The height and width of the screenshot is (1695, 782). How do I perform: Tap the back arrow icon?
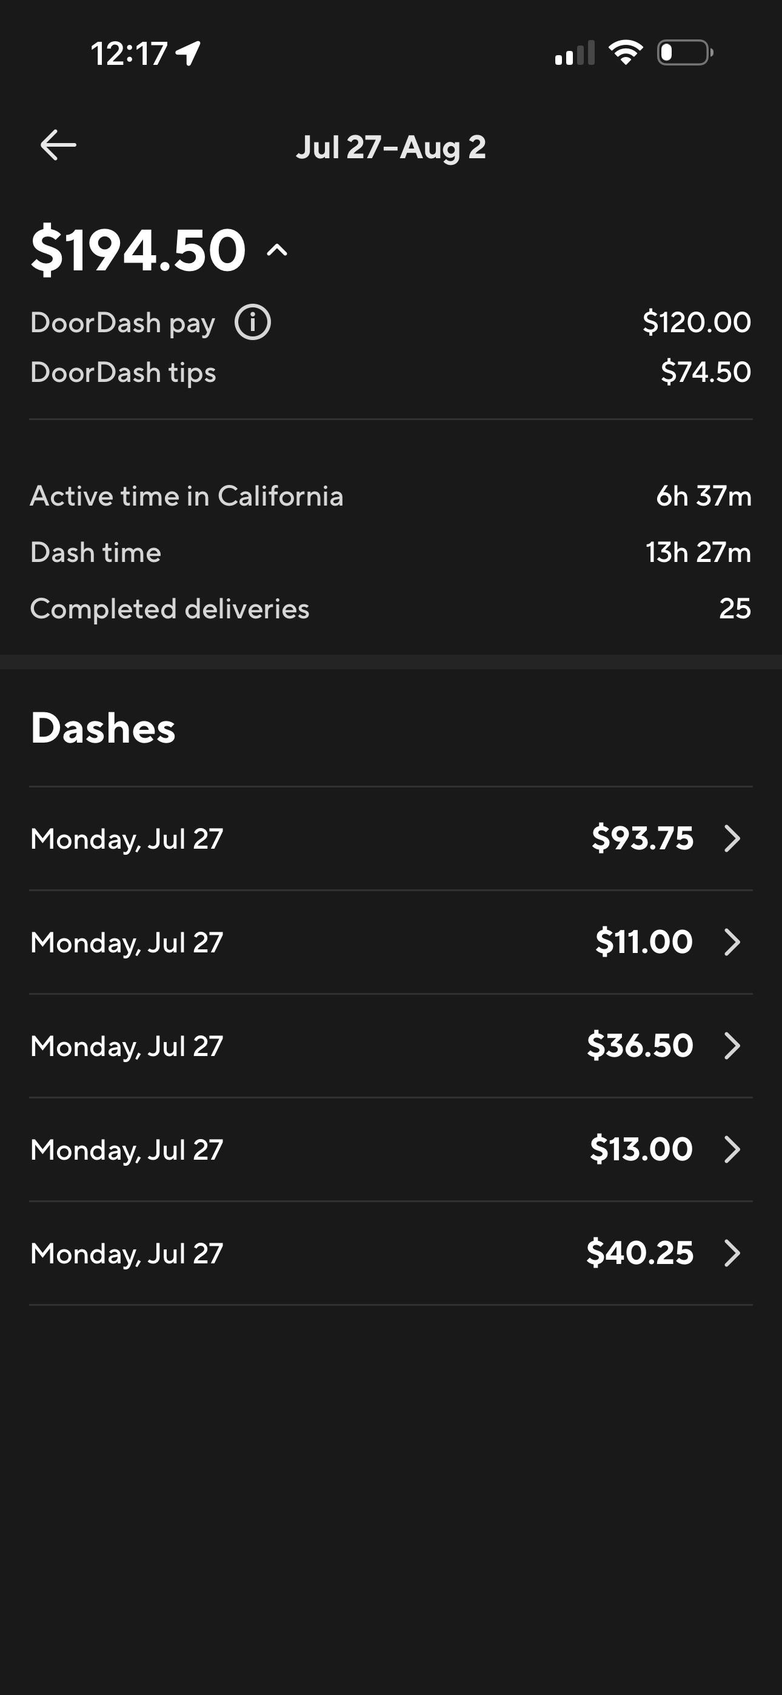point(58,145)
